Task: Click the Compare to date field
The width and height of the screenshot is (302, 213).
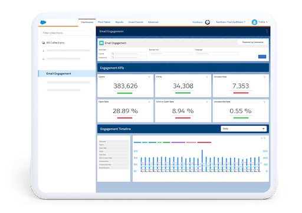Action: 129,58
